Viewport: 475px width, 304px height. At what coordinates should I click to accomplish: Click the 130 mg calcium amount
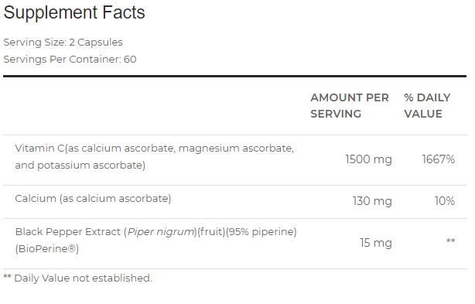tap(372, 201)
